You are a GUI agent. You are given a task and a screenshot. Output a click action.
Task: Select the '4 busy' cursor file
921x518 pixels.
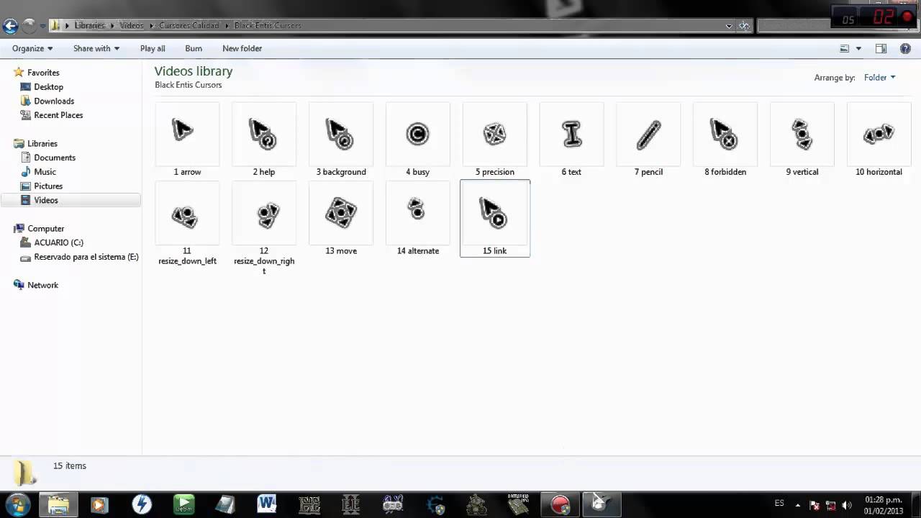tap(417, 140)
